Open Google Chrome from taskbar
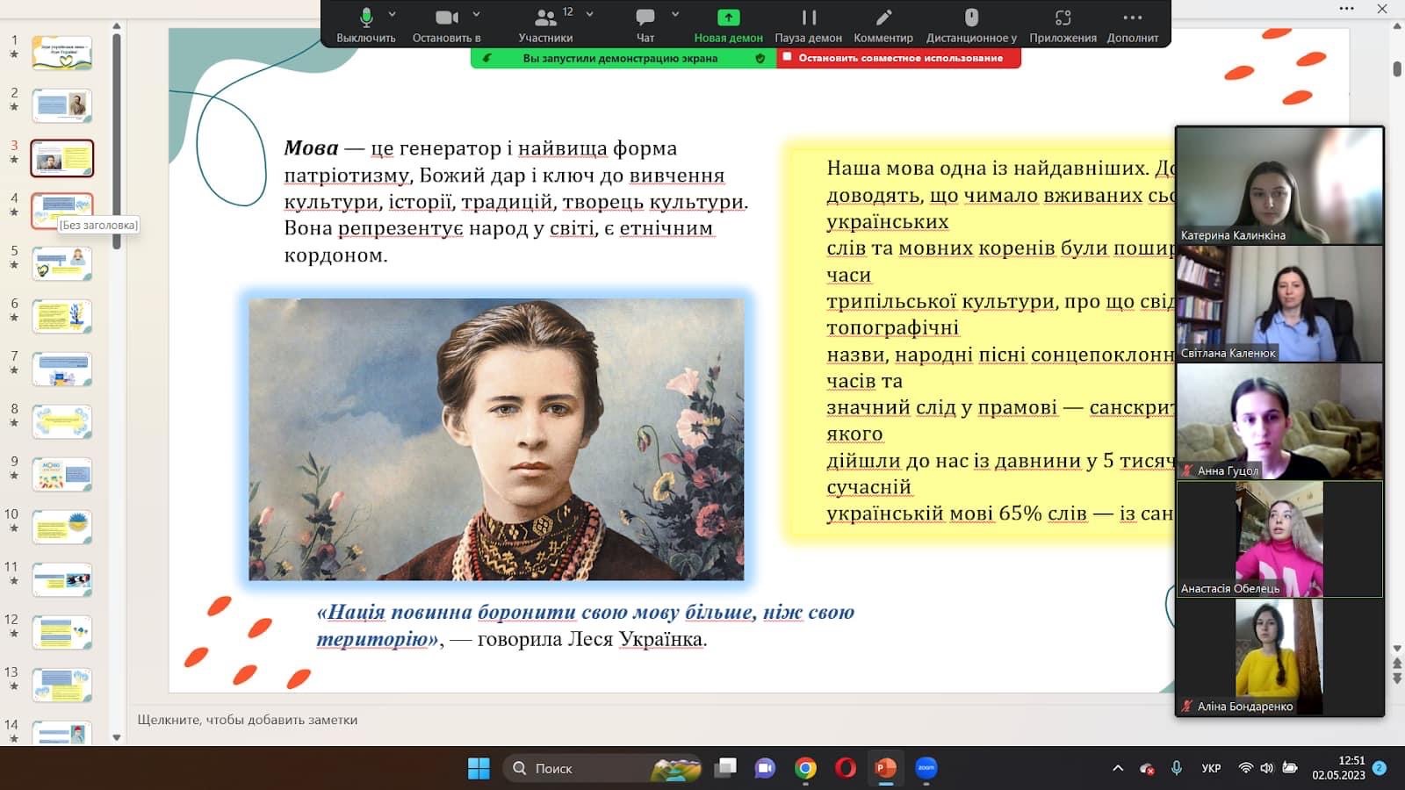Viewport: 1405px width, 790px height. (x=805, y=768)
